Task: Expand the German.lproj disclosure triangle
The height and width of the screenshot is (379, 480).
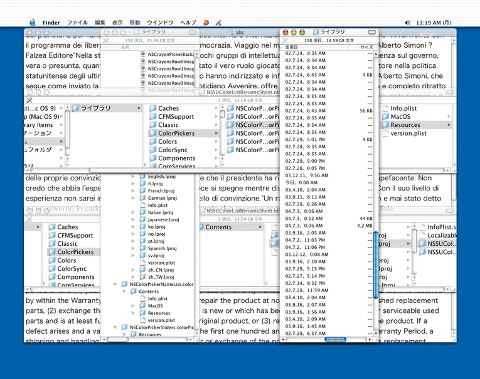Action: pos(133,197)
